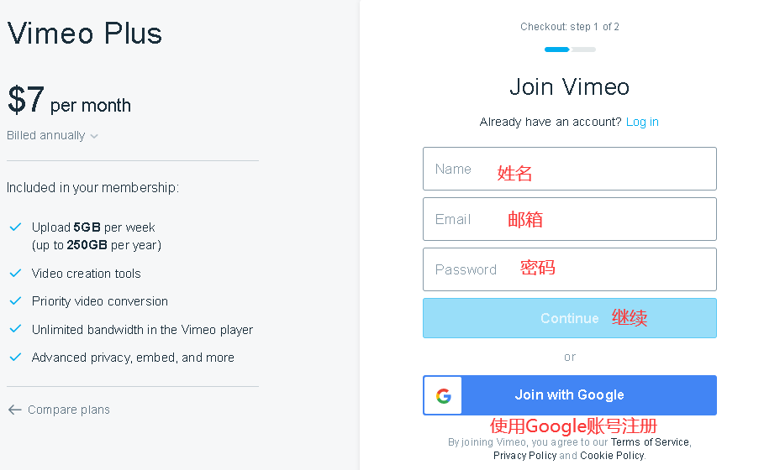
Task: Open the Log in link
Action: 642,122
